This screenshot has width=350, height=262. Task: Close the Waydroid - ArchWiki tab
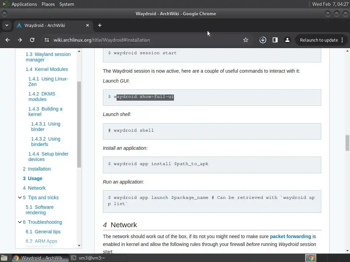[87, 25]
